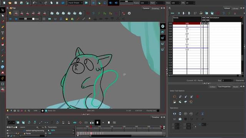246x138 pixels.
Task: Adjust the onion skin opacity slider
Action: (x=25, y=19)
